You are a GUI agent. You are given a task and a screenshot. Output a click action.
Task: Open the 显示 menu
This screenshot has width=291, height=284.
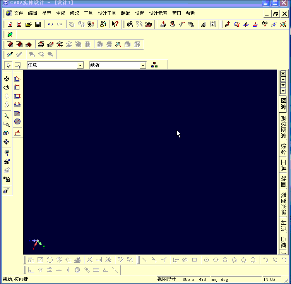pos(46,13)
